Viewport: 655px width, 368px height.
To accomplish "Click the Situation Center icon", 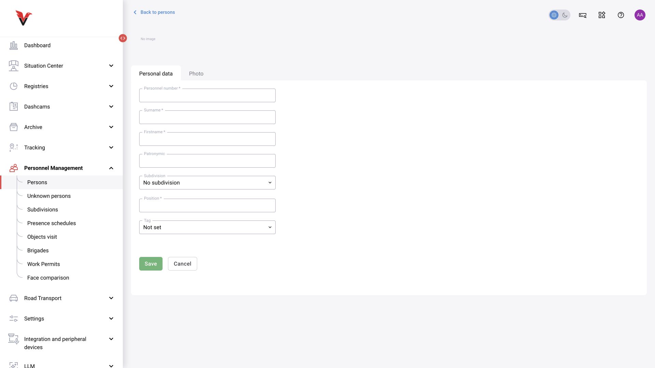I will point(14,66).
